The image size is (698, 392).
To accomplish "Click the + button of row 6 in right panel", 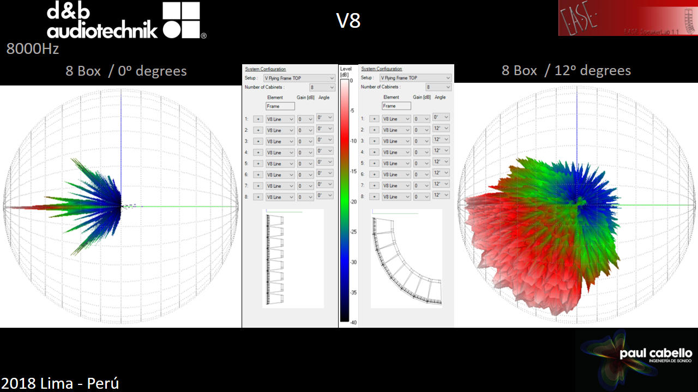I will [374, 174].
